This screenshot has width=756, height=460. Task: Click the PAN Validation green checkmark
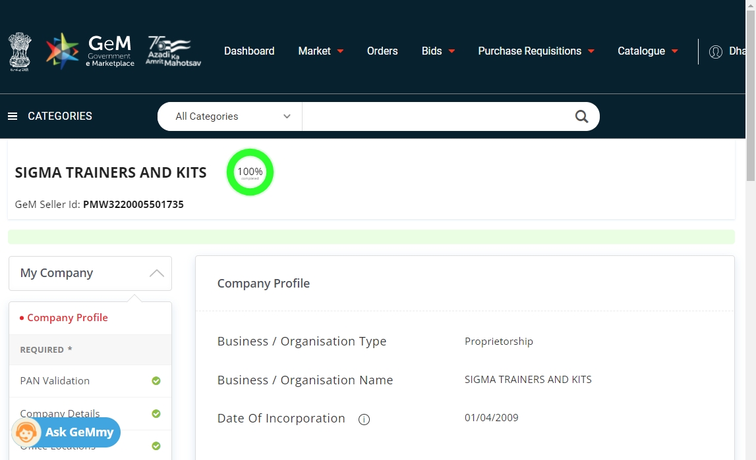(x=156, y=381)
